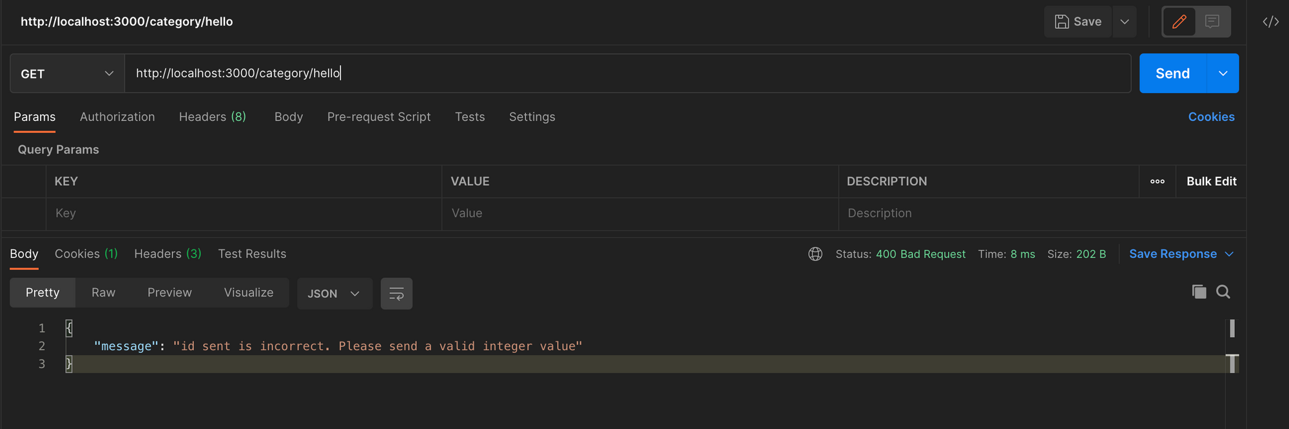Open the GET method dropdown
The image size is (1289, 429).
[67, 74]
